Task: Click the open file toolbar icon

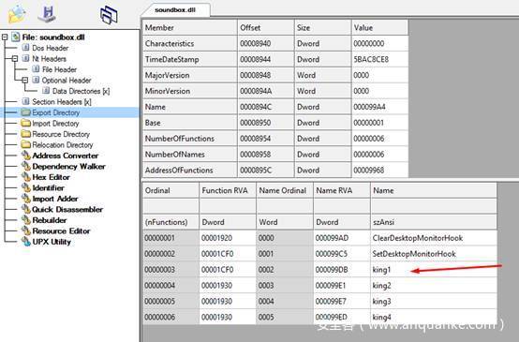Action: pyautogui.click(x=17, y=14)
